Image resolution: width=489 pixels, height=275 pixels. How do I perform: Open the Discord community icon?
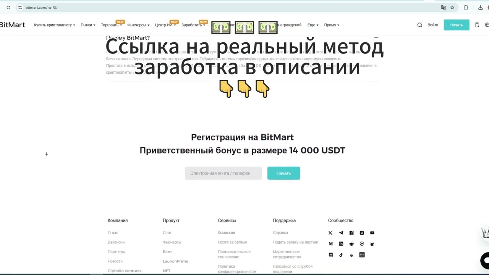click(330, 255)
